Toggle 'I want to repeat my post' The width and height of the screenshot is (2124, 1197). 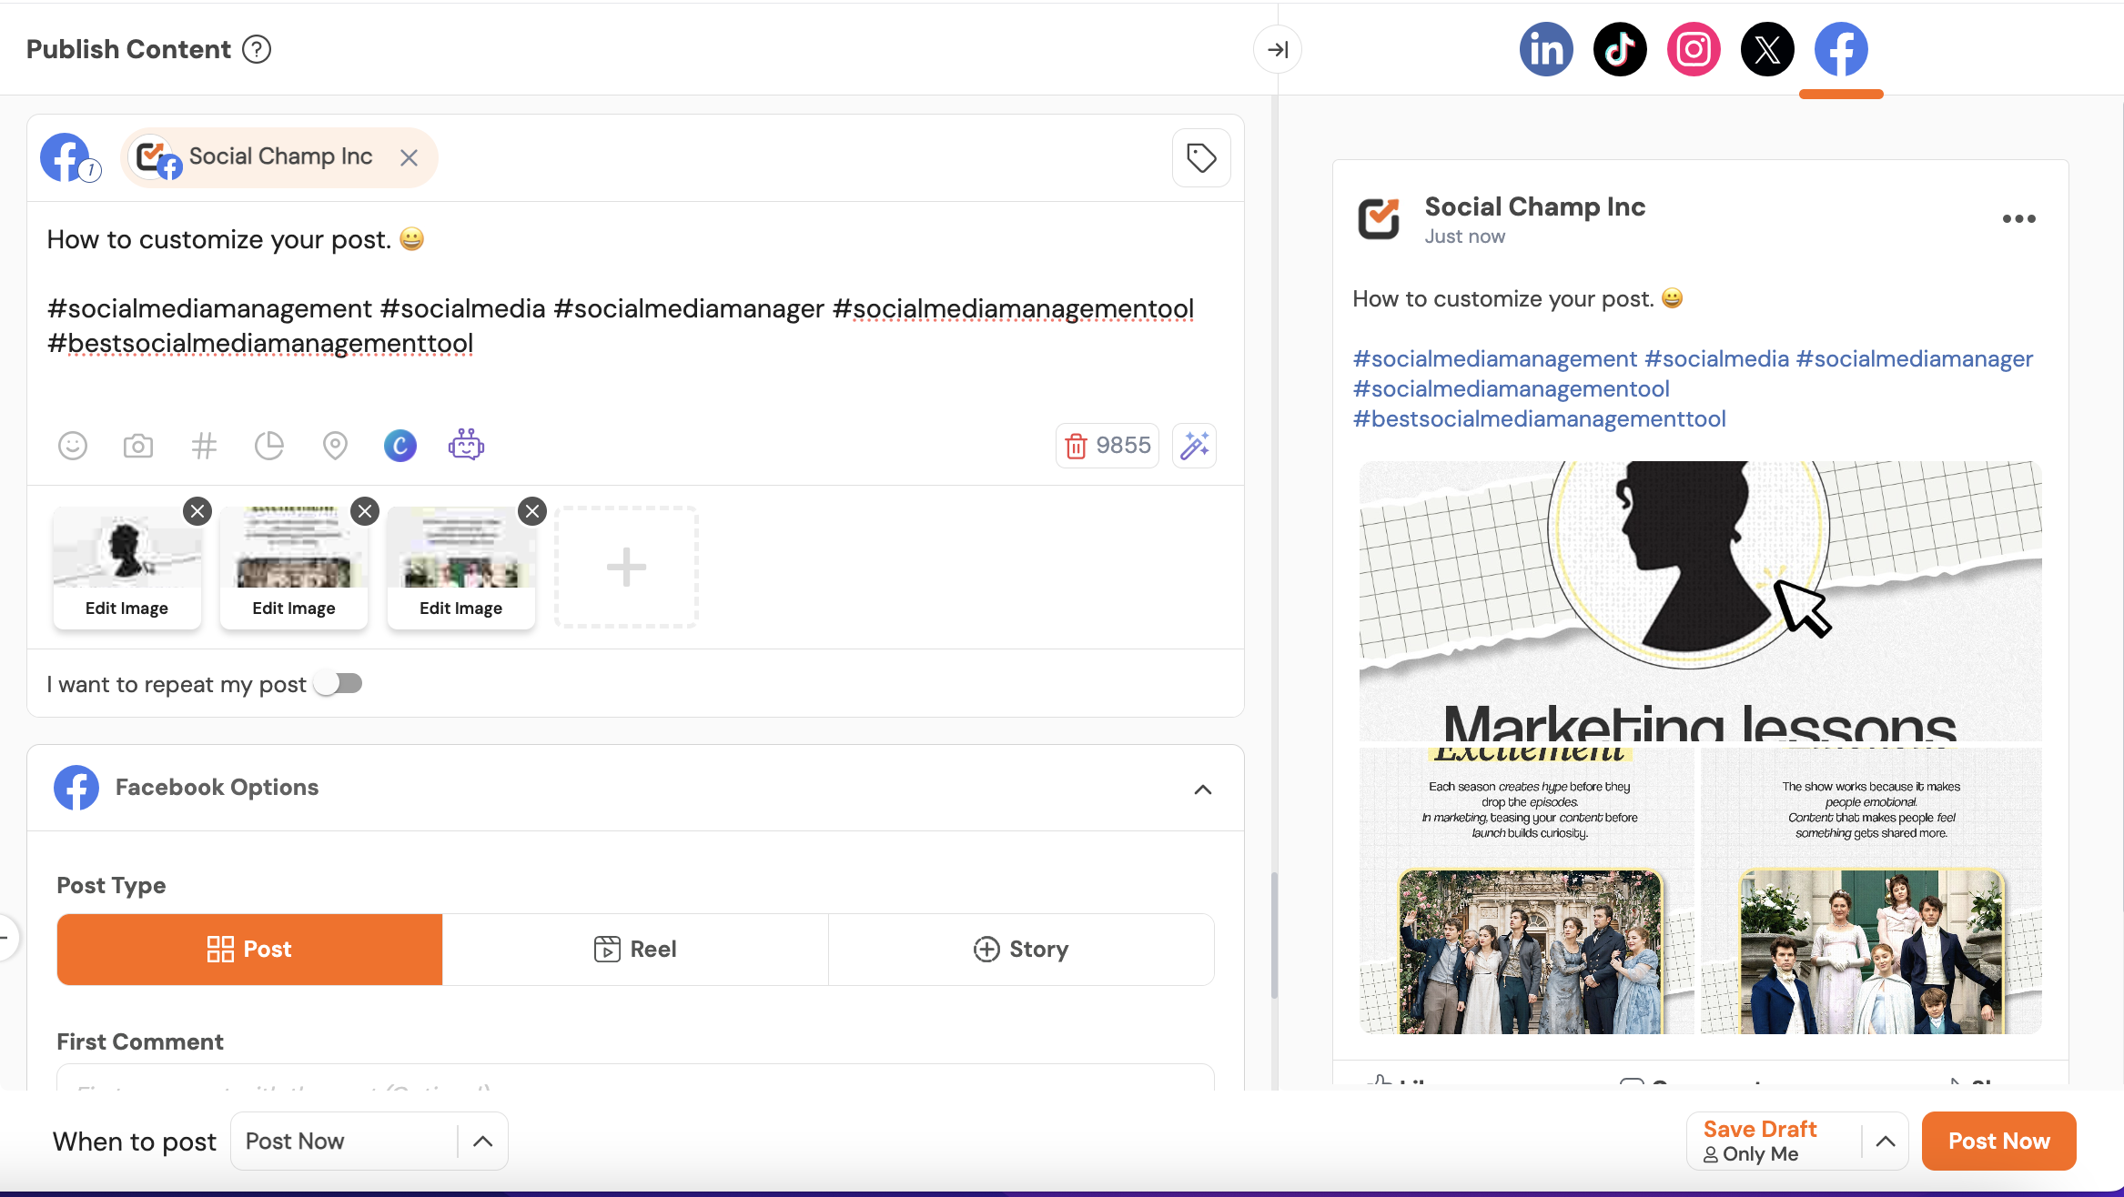[339, 684]
